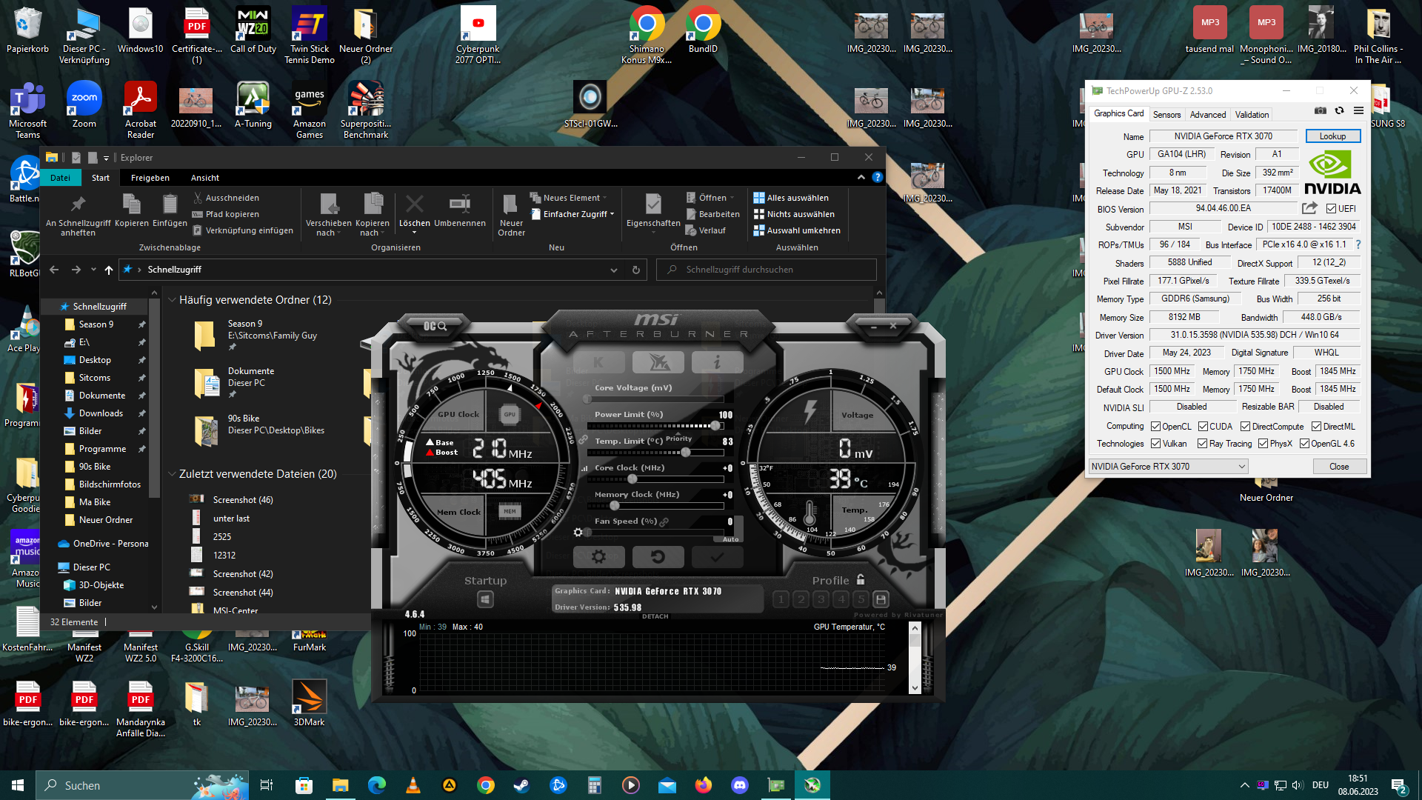Click BIOS export share icon
Screen dimensions: 1422x800
(x=1309, y=209)
